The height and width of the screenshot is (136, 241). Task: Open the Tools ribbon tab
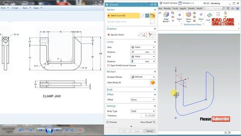pyautogui.click(x=175, y=8)
